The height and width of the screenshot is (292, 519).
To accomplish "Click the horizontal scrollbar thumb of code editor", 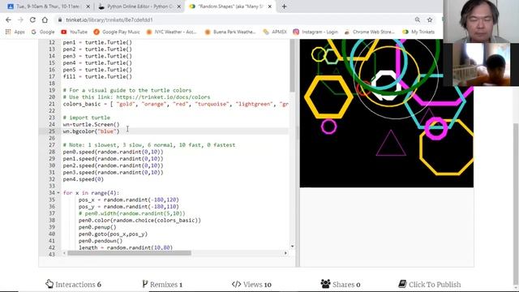I will [x=129, y=253].
